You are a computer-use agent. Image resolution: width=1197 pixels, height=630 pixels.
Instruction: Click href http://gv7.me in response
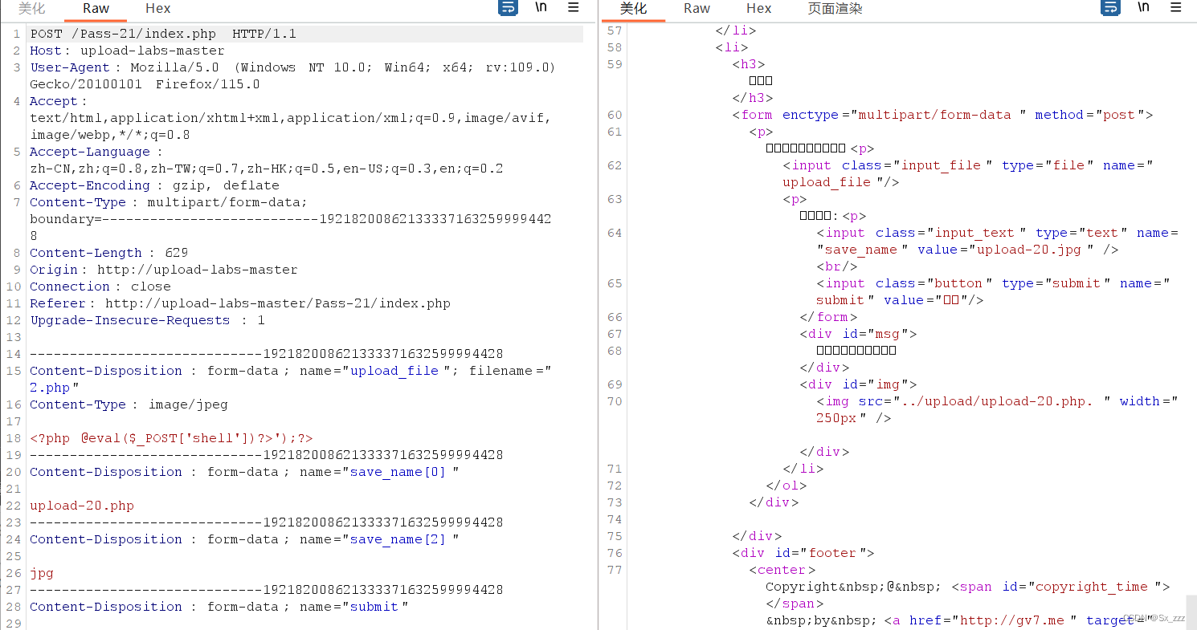(x=1012, y=620)
